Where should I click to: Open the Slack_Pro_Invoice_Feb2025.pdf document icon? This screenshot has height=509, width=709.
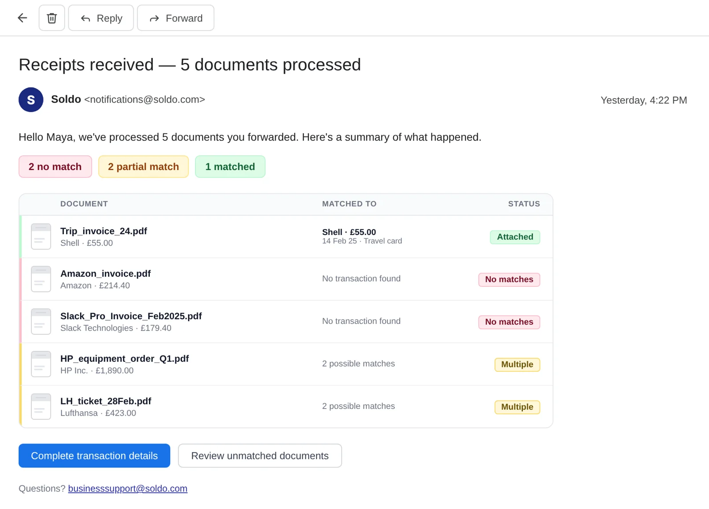tap(41, 321)
